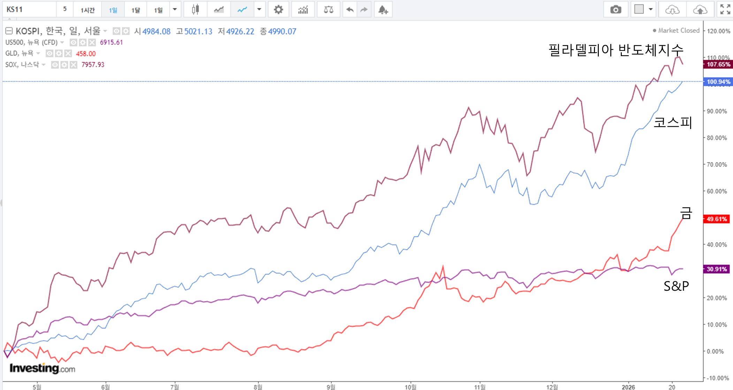733x390 pixels.
Task: Undo last chart action
Action: point(350,10)
